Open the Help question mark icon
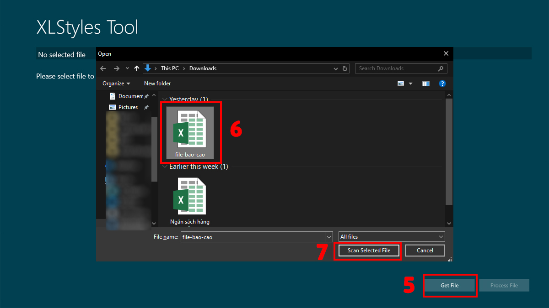Image resolution: width=549 pixels, height=308 pixels. [442, 84]
